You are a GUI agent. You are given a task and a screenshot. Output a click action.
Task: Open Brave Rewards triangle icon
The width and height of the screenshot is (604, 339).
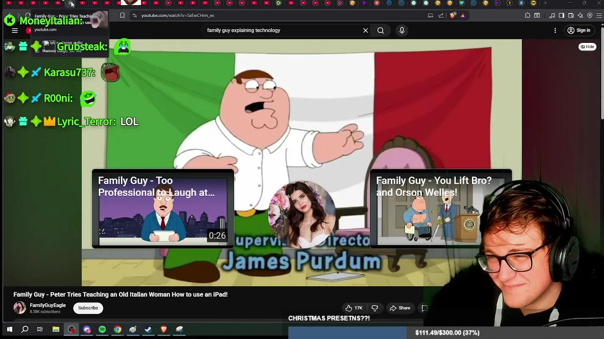point(463,16)
